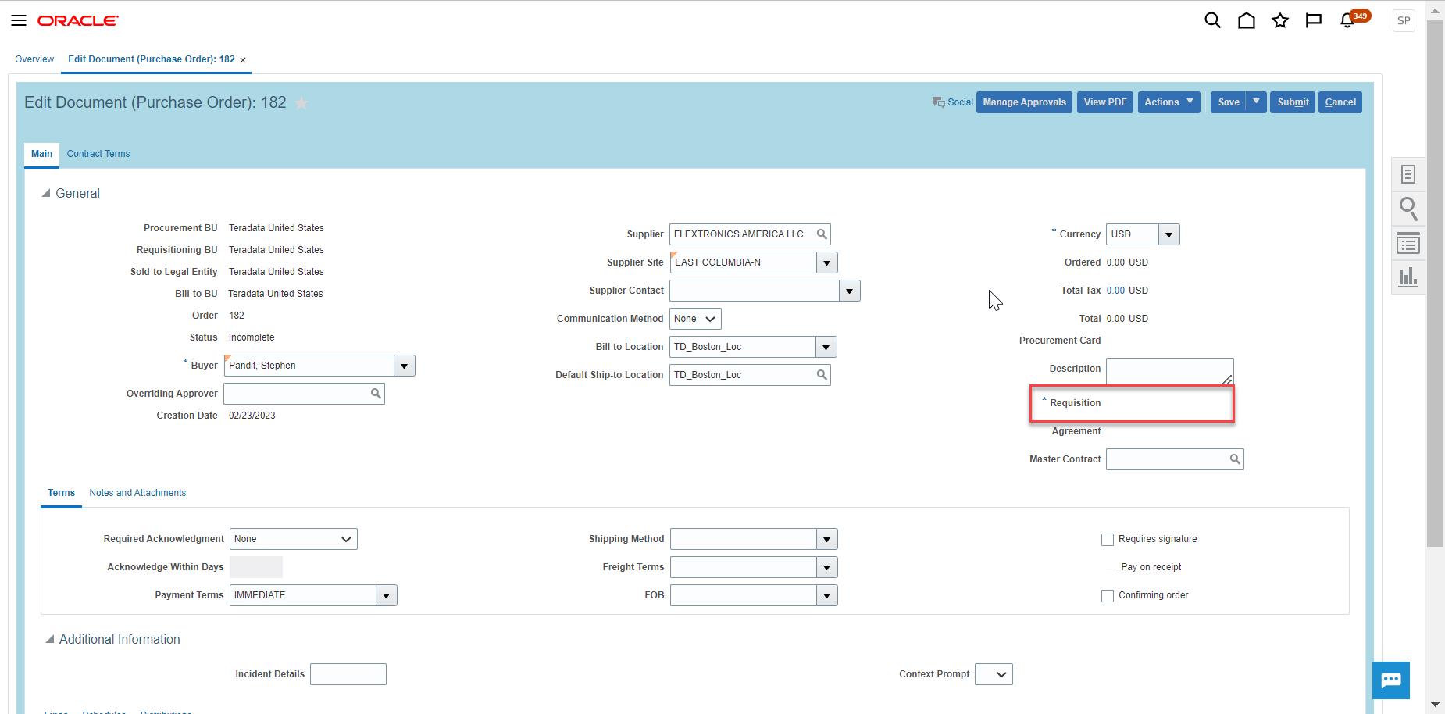Search Overriding Approver magnifier icon
The height and width of the screenshot is (714, 1445).
pyautogui.click(x=376, y=394)
